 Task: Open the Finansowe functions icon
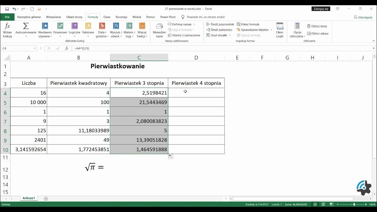click(x=60, y=26)
